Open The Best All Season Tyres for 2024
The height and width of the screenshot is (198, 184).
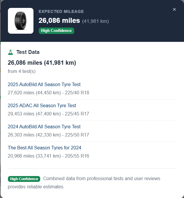pos(45,148)
